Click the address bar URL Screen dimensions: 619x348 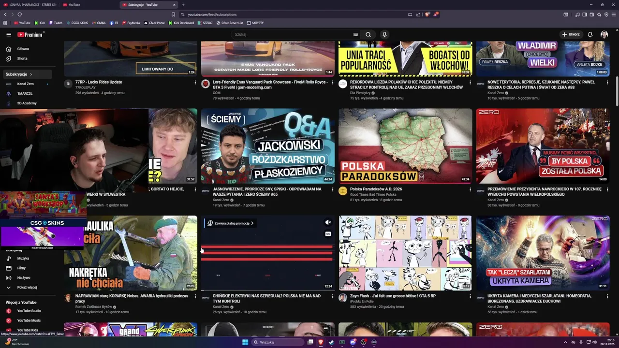click(212, 14)
